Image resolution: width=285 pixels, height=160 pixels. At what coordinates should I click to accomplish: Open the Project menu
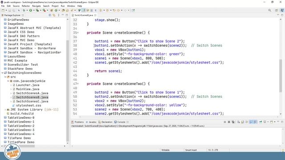coord(55,6)
